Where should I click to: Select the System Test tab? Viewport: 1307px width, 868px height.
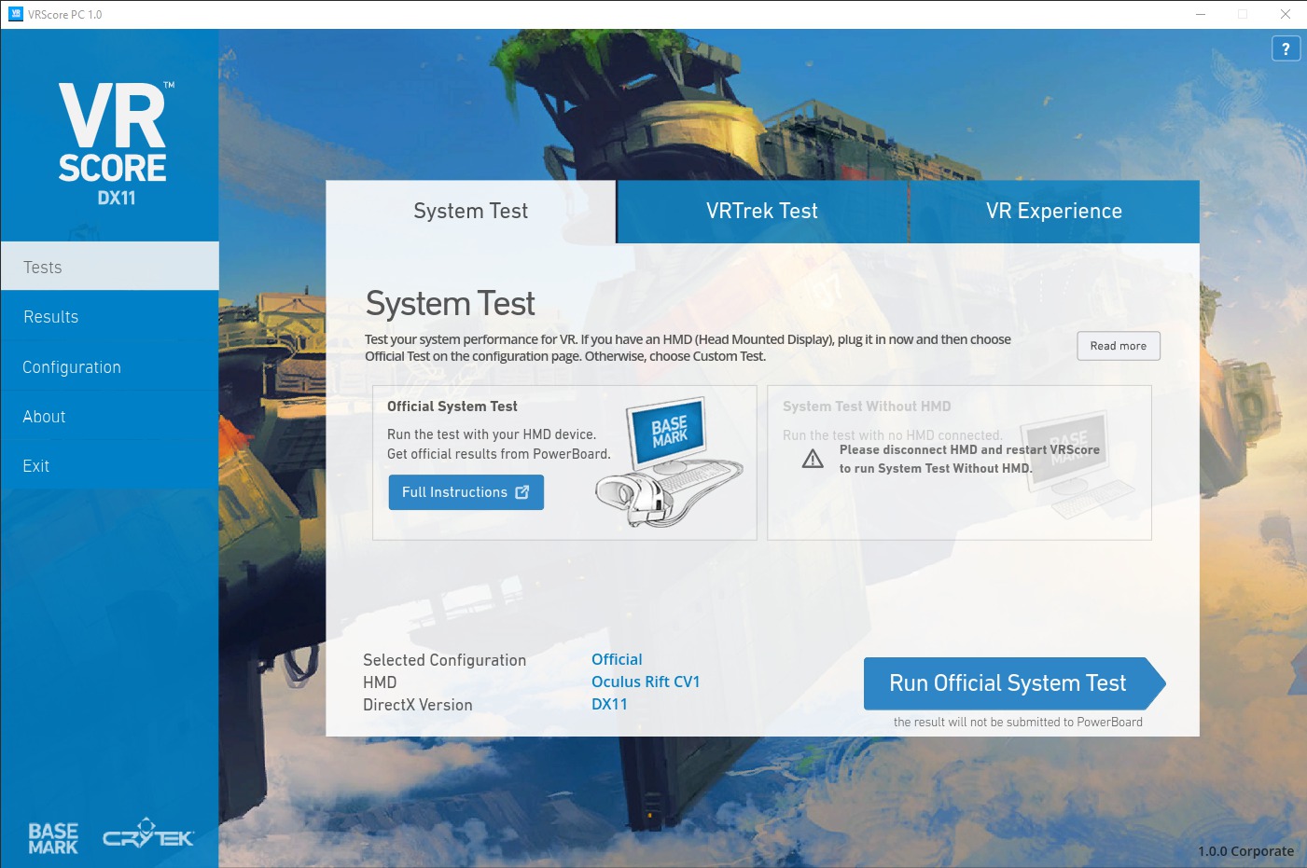point(470,212)
